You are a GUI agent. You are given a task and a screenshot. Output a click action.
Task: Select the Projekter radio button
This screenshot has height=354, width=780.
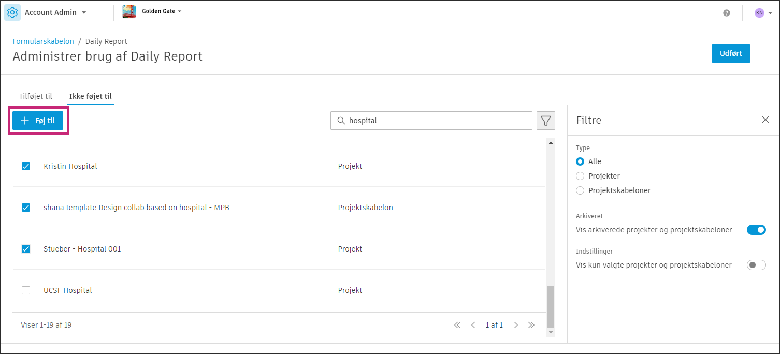pos(580,176)
